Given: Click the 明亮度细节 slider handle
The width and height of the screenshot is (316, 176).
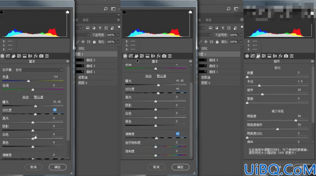Looking at the screenshot, I should (277, 129).
